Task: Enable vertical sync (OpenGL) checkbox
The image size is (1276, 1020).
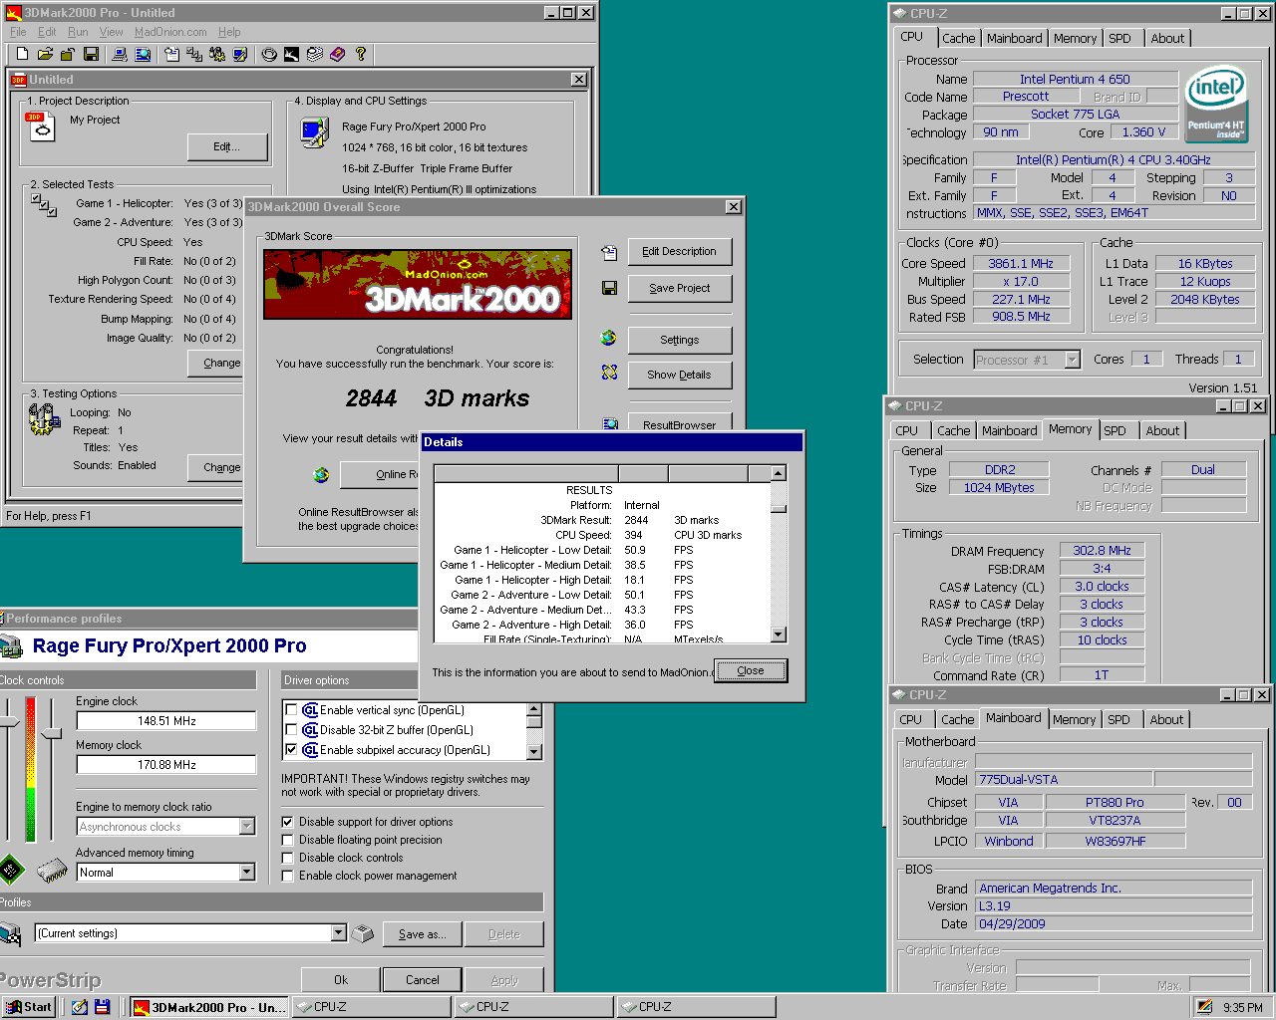Action: (x=291, y=710)
